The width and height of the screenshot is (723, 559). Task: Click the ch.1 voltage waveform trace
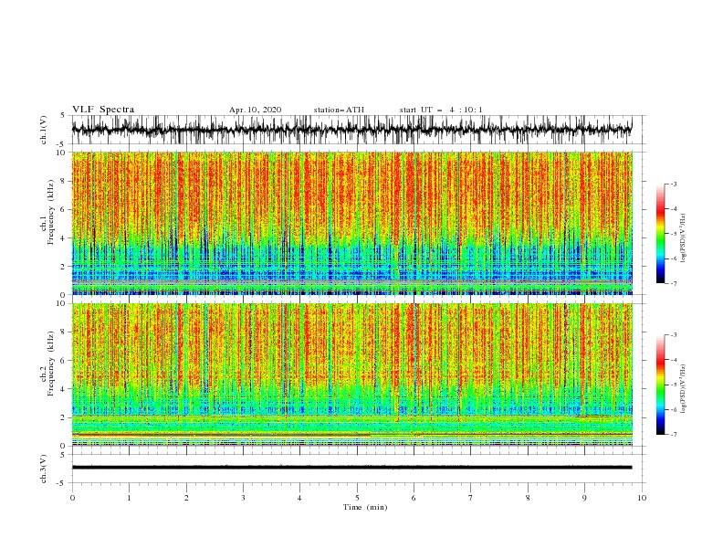(x=351, y=130)
